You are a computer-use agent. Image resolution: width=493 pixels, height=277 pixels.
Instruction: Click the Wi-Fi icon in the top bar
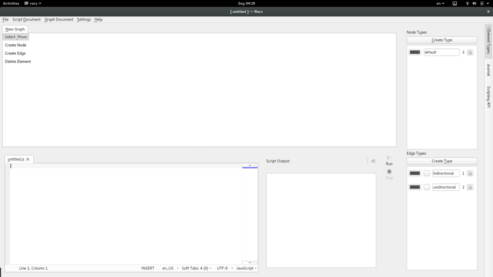[x=467, y=3]
